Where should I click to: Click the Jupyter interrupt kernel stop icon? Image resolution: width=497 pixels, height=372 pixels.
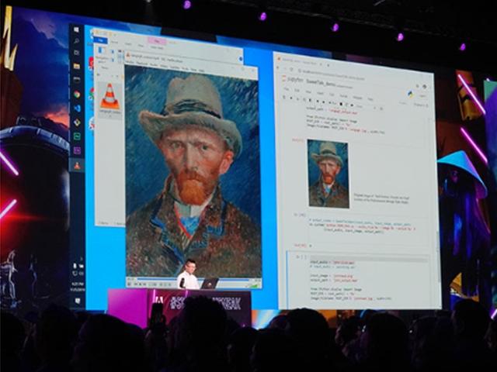[x=342, y=104]
